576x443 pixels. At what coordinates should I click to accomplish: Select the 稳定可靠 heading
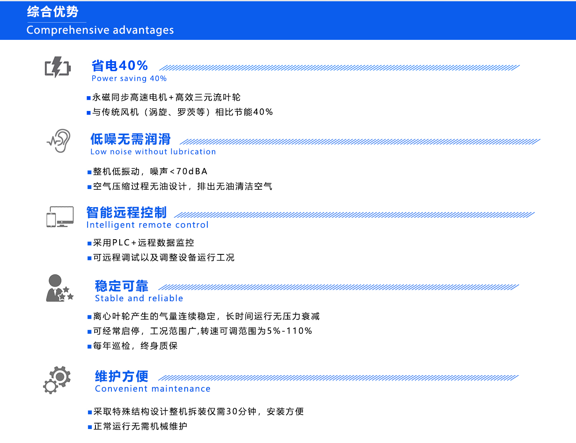[x=121, y=286]
